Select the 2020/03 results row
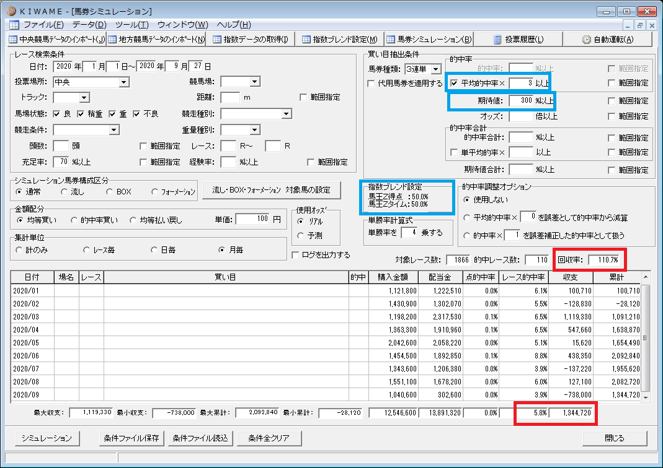 [326, 316]
